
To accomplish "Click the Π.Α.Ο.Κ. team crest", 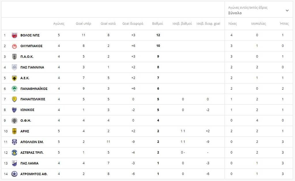I will tap(14, 57).
